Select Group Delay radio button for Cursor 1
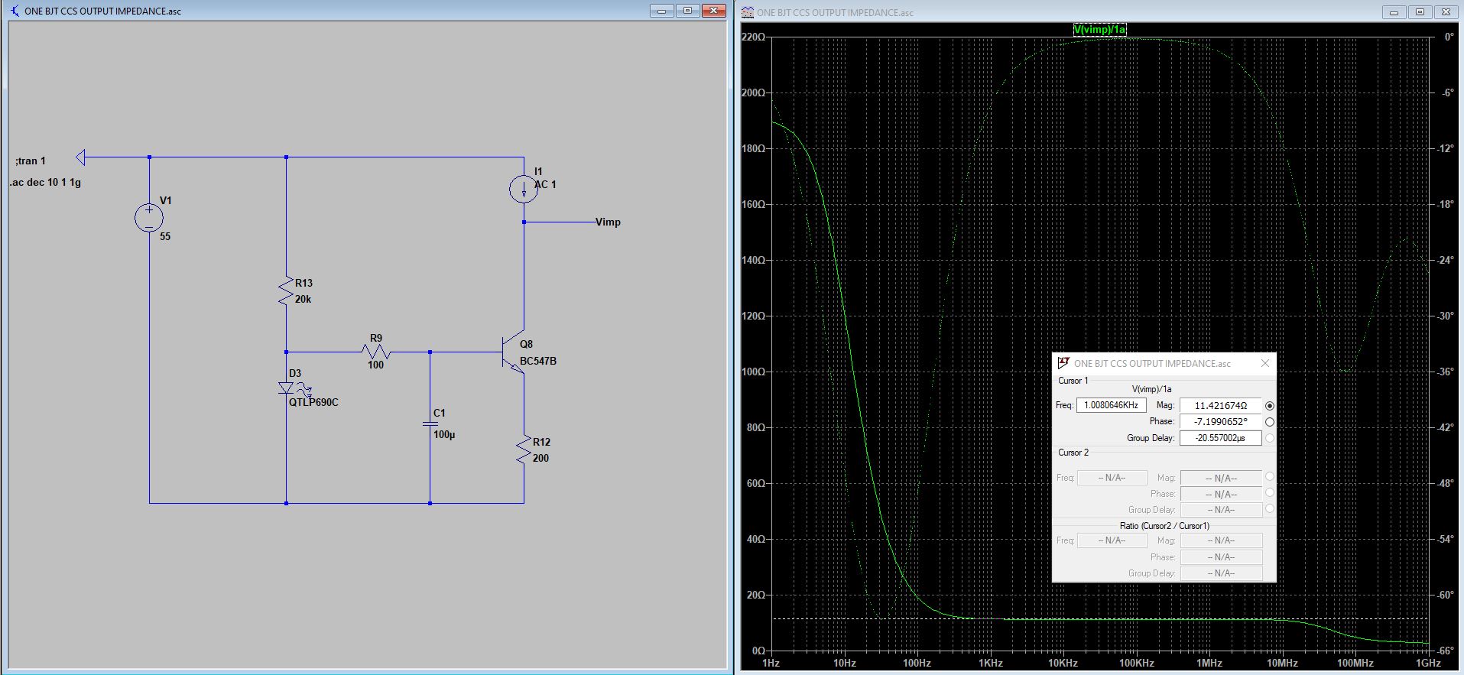 [1270, 438]
